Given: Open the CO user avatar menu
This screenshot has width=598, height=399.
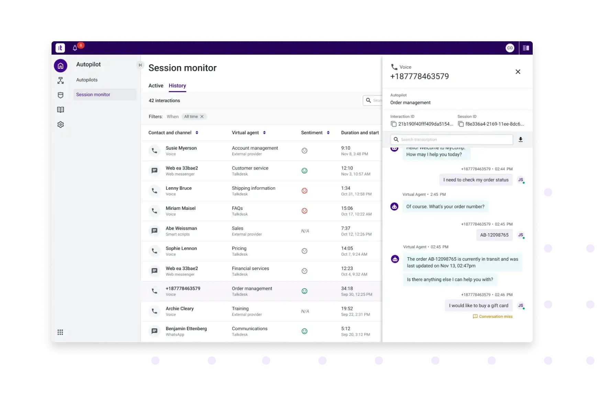Looking at the screenshot, I should point(510,48).
